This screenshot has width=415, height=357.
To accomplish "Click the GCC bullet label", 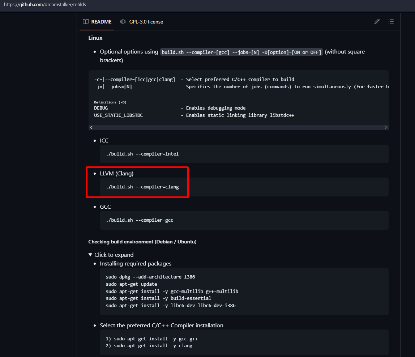I will click(x=105, y=207).
